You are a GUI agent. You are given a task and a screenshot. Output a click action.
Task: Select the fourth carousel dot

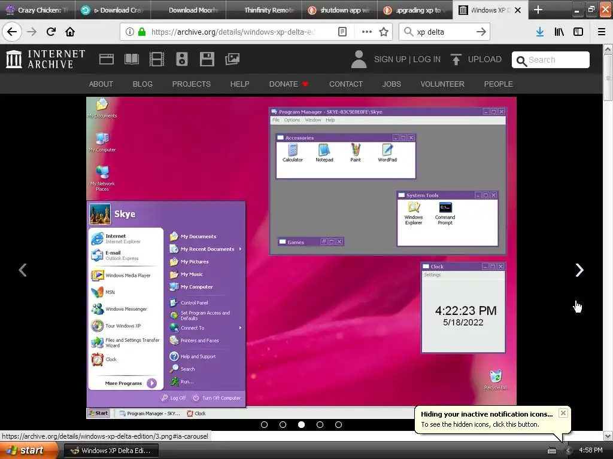click(320, 425)
